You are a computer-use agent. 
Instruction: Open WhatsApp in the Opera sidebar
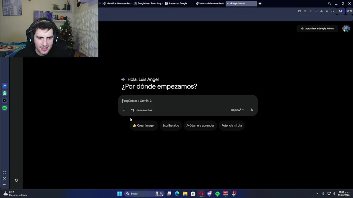(x=4, y=93)
